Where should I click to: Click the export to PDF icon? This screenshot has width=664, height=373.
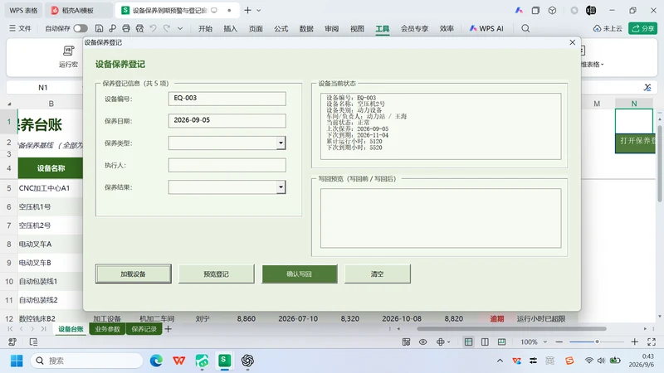[113, 28]
